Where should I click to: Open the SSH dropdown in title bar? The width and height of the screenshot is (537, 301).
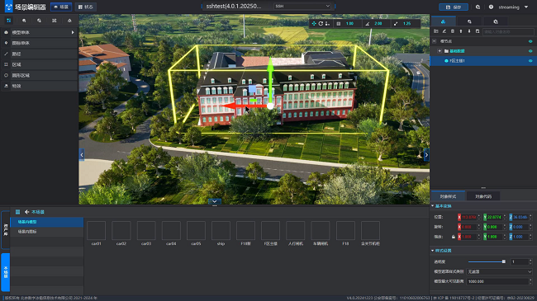point(302,6)
